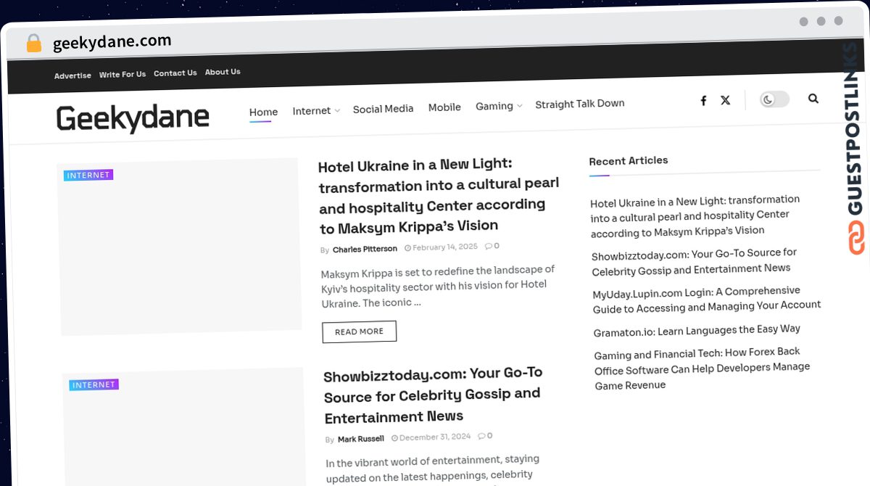Open the Internet menu item
870x486 pixels.
pyautogui.click(x=312, y=111)
